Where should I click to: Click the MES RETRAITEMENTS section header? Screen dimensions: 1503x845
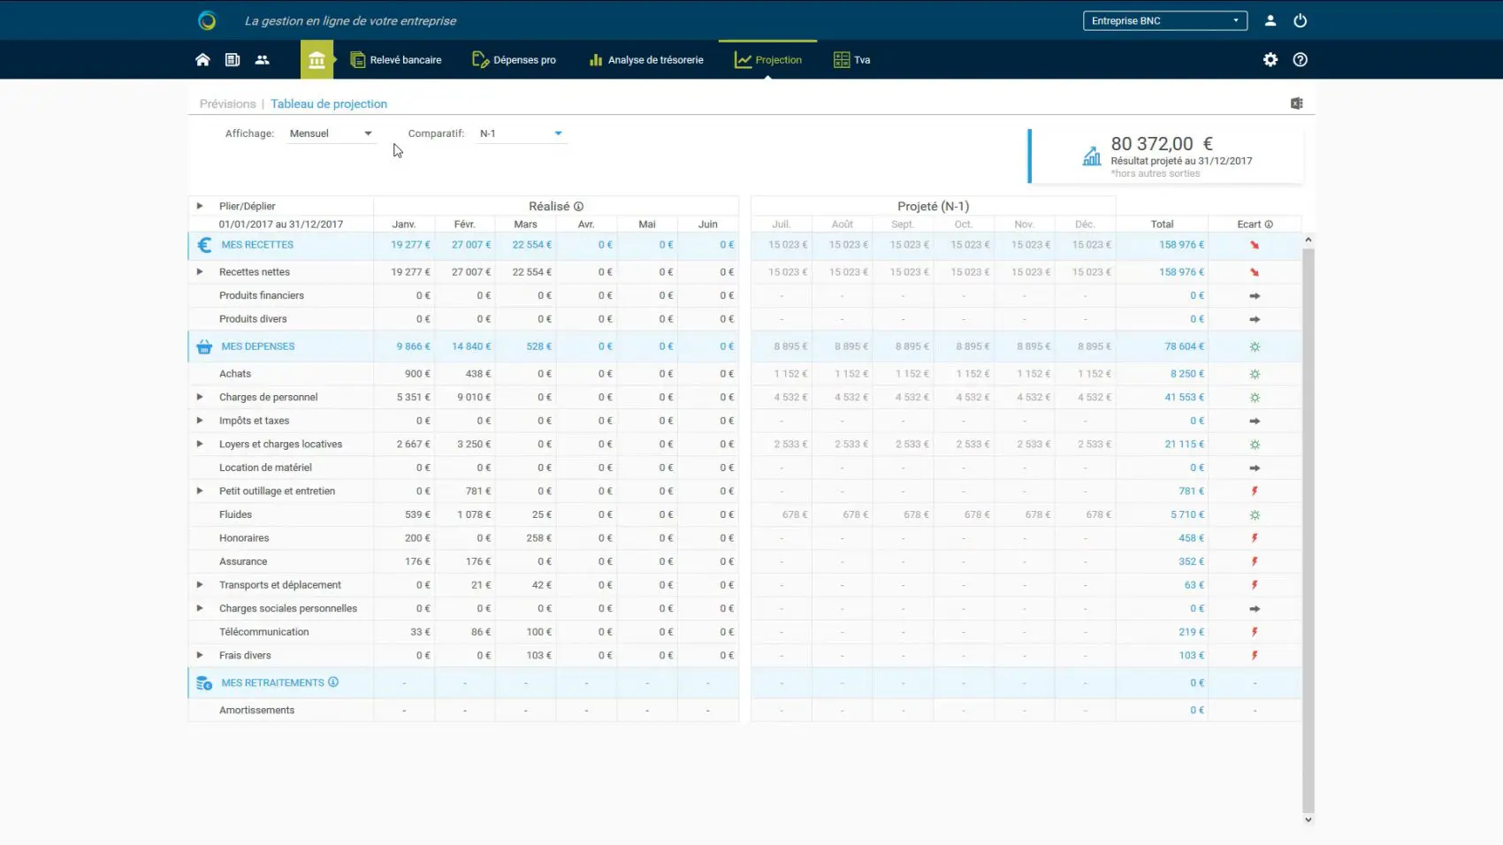point(272,682)
